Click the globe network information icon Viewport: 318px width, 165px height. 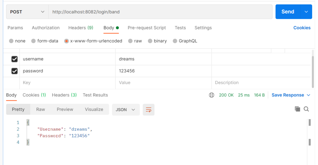(211, 95)
